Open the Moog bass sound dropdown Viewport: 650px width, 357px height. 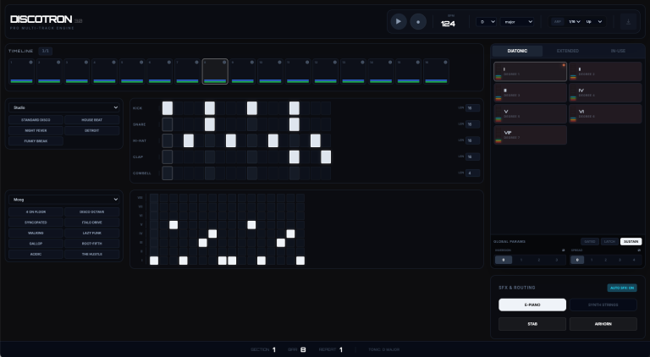[64, 200]
